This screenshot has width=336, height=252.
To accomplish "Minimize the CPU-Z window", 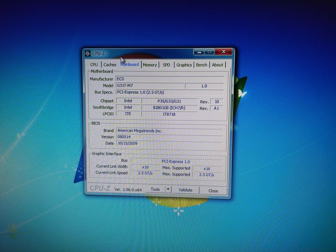I will pyautogui.click(x=199, y=51).
